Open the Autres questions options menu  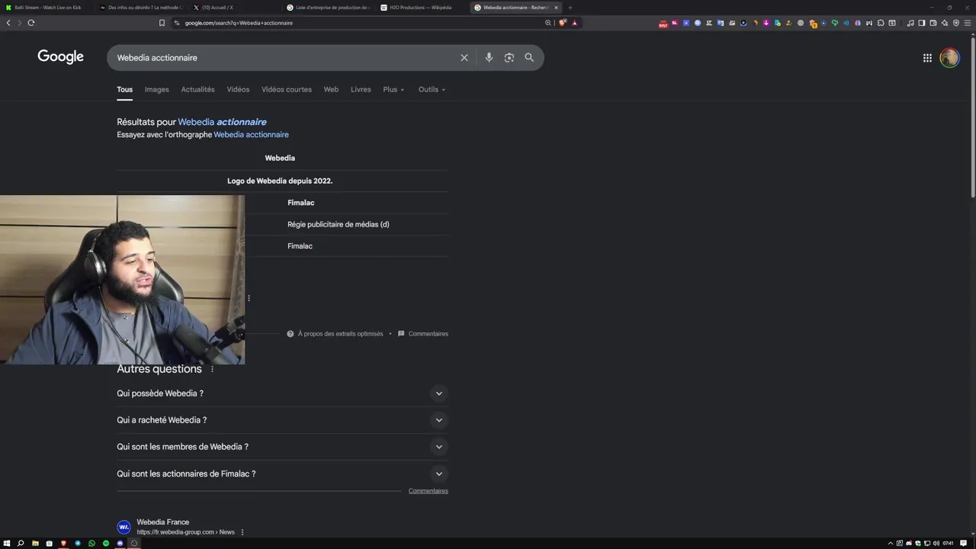pyautogui.click(x=212, y=369)
